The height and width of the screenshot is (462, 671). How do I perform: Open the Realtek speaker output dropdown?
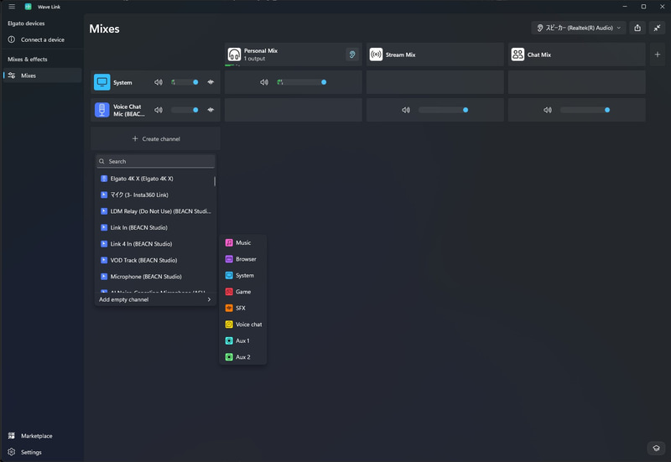(579, 28)
